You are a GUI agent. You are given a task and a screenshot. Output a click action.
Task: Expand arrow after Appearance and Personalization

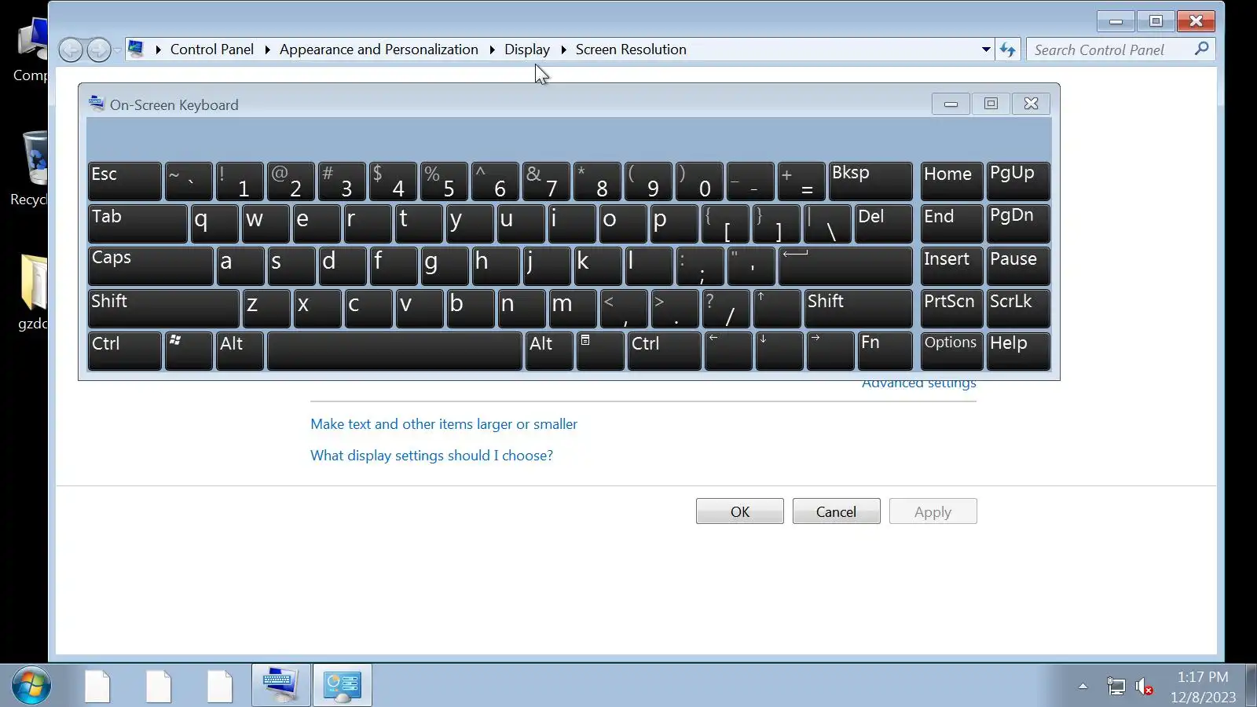click(492, 49)
